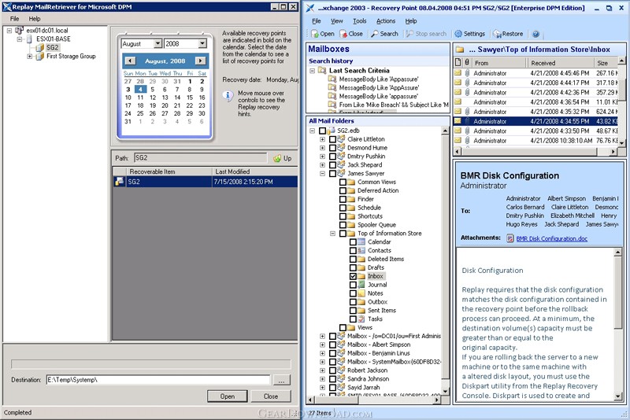This screenshot has width=630, height=420.
Task: Click the Destination path input field
Action: pyautogui.click(x=158, y=380)
